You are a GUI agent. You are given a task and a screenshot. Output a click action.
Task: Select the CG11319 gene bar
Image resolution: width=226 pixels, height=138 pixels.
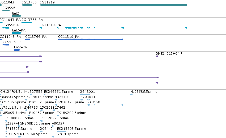pos(113,5)
